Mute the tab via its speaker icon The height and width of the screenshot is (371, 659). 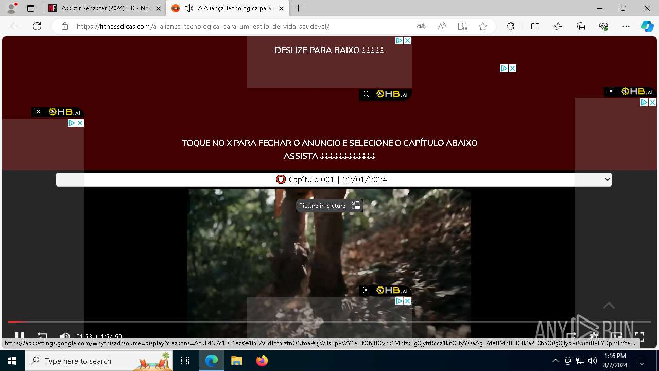pyautogui.click(x=189, y=8)
